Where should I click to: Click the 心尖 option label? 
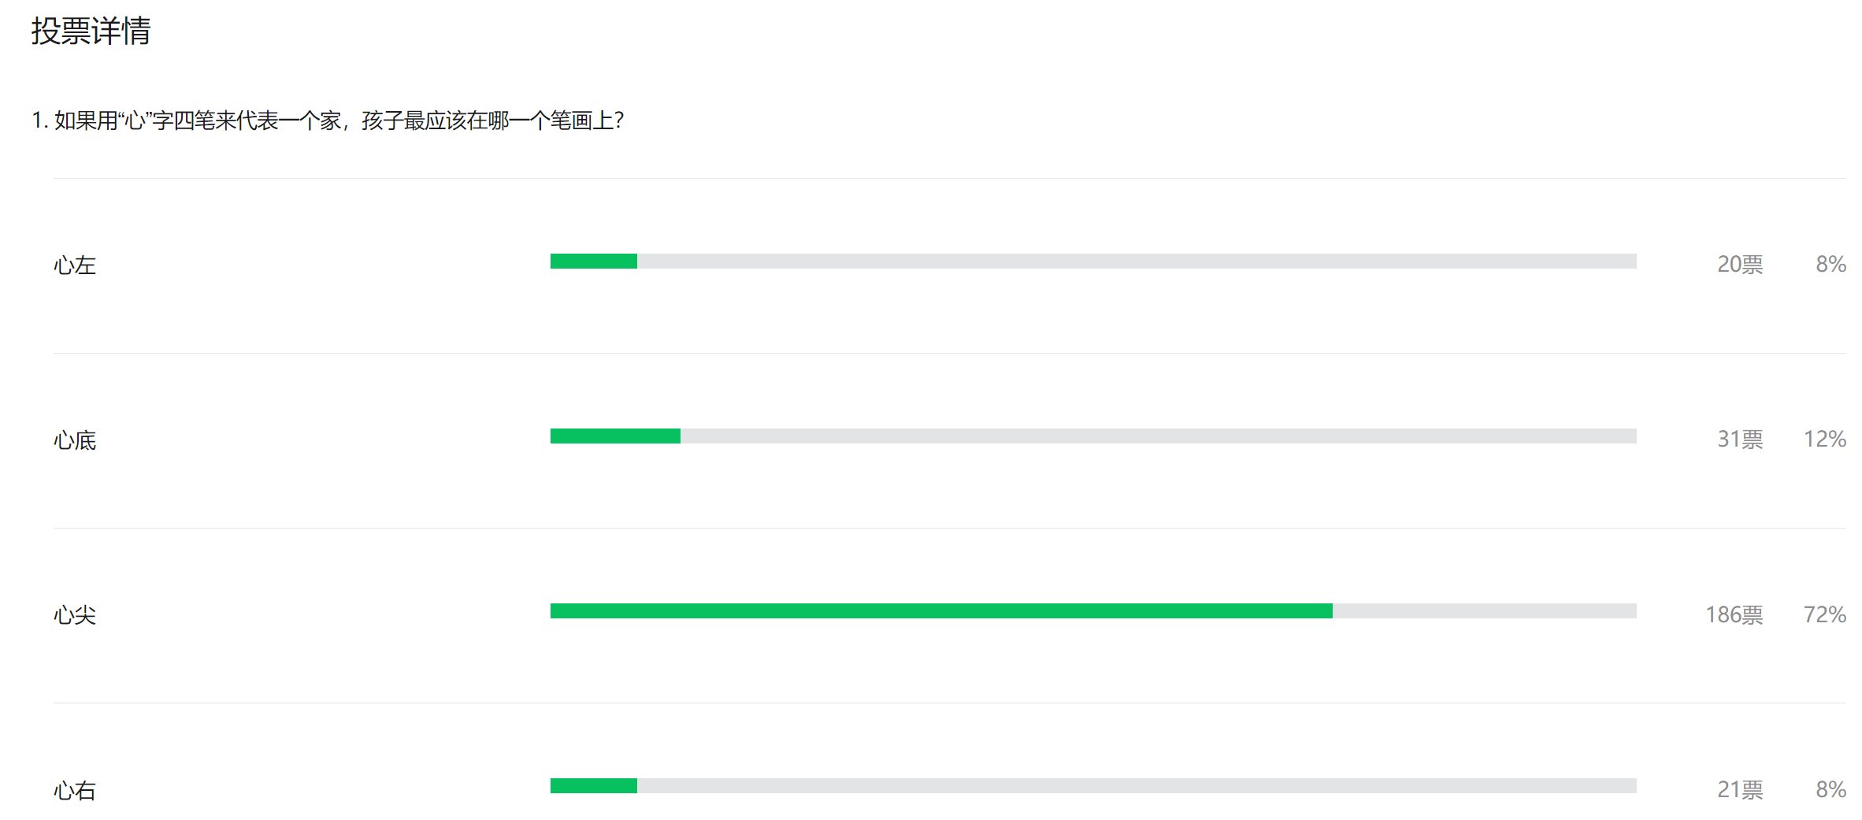point(75,615)
